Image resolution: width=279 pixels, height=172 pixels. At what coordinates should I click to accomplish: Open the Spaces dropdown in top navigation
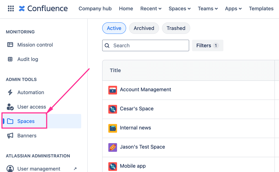[x=180, y=9]
